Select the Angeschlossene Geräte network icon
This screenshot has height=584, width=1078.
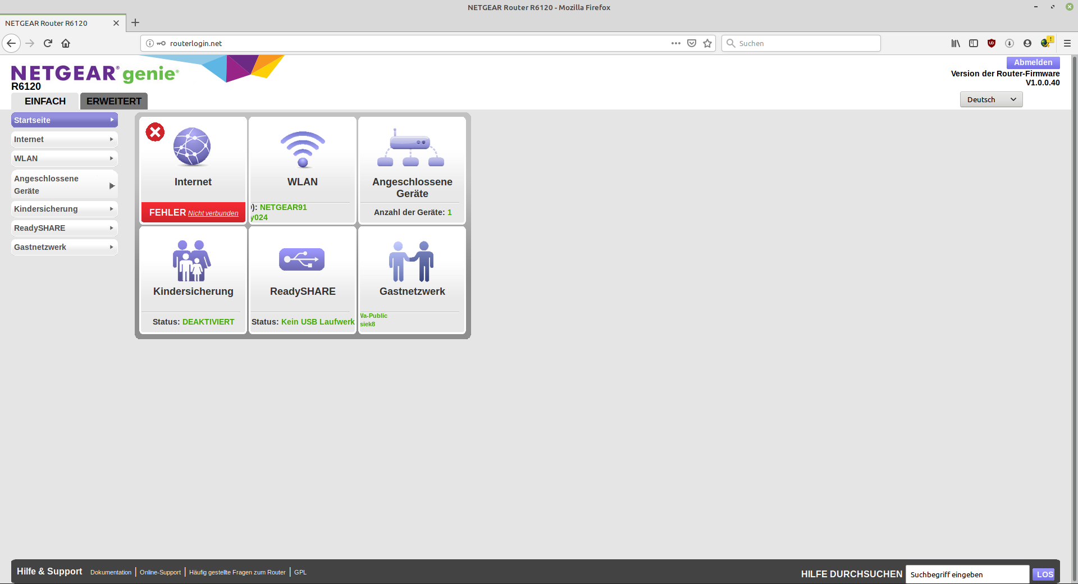coord(411,148)
